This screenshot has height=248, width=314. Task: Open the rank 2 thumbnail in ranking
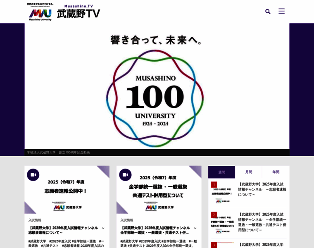tap(222, 223)
